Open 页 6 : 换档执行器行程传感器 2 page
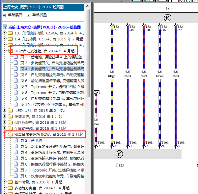 (52, 164)
